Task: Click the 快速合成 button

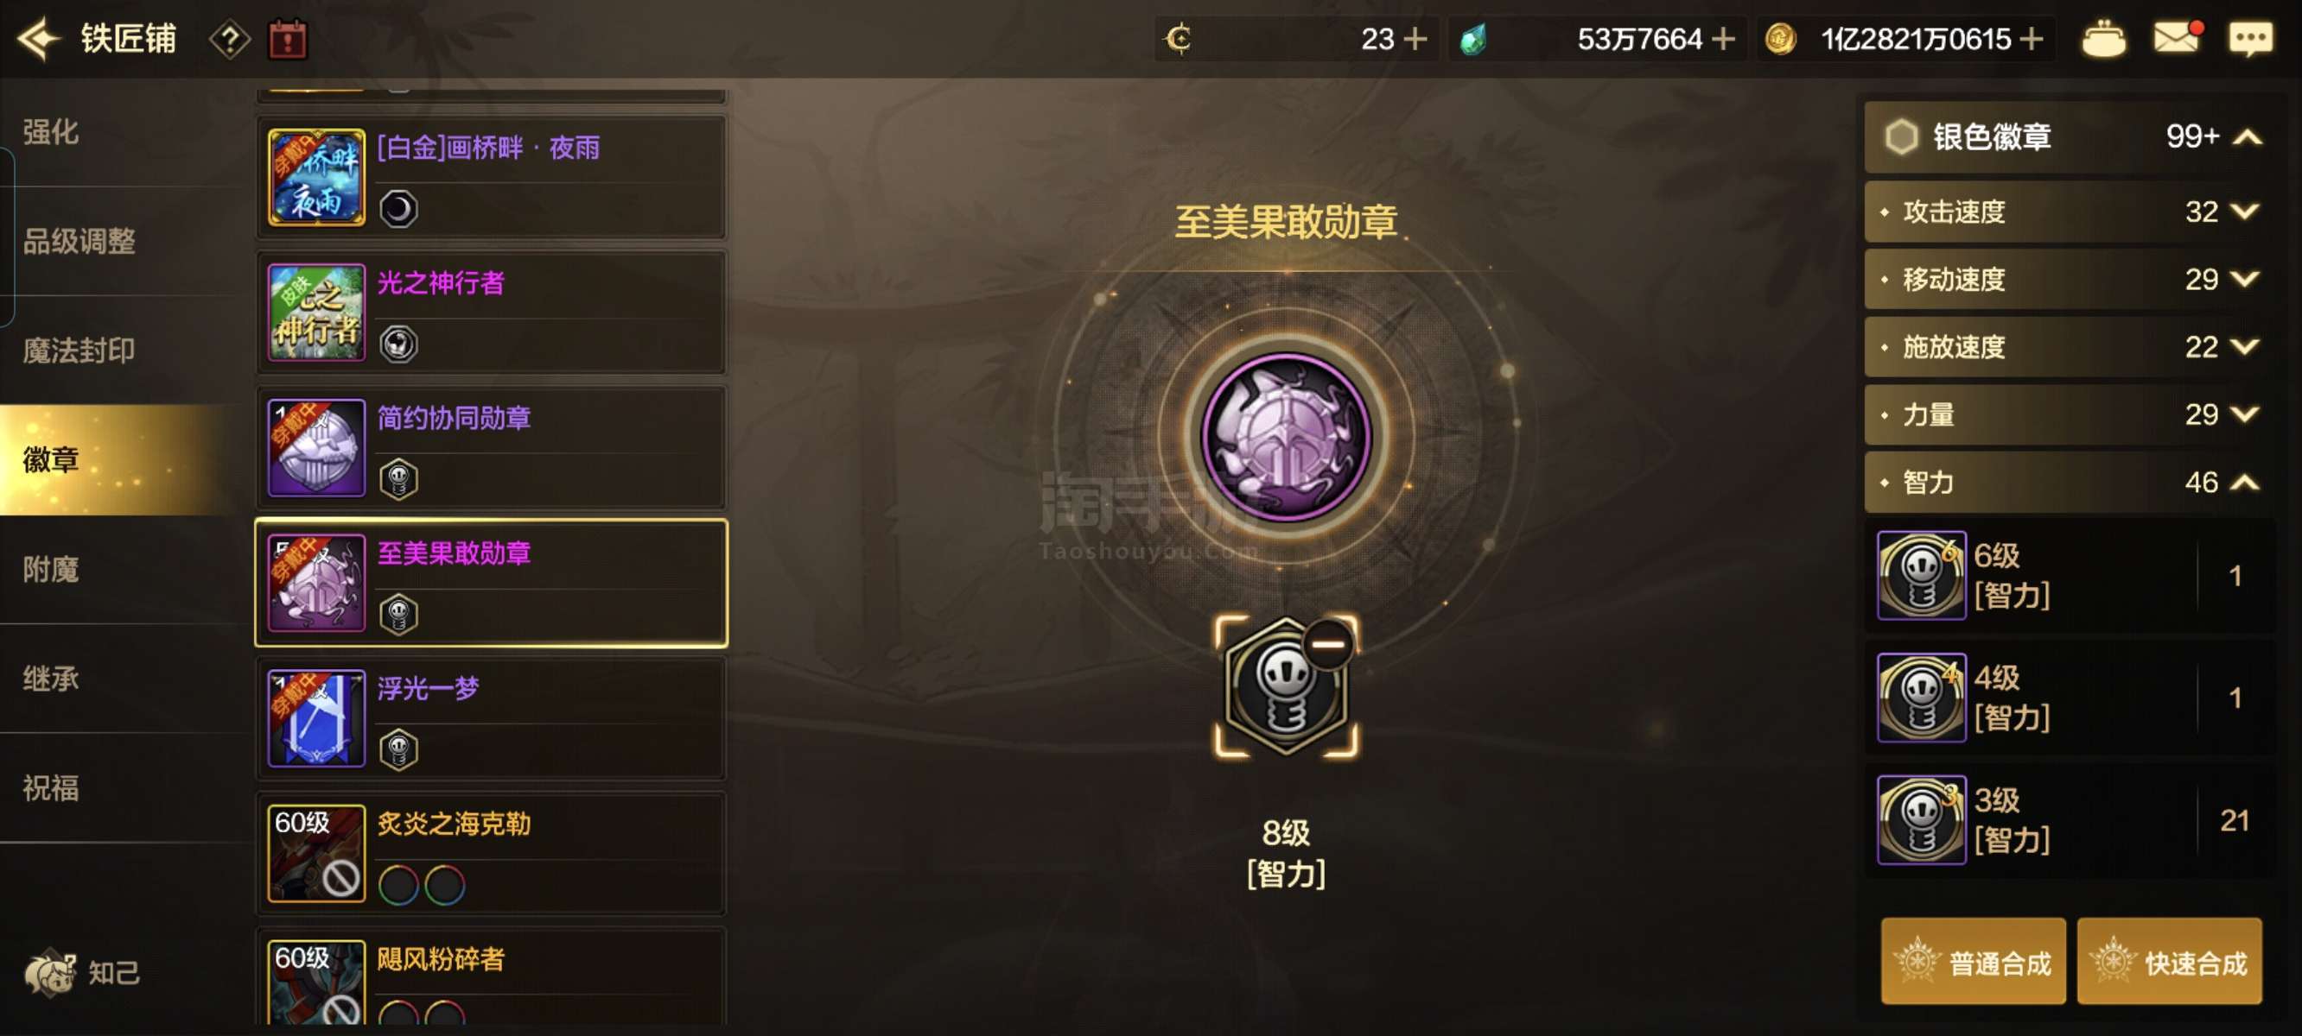Action: [2169, 962]
